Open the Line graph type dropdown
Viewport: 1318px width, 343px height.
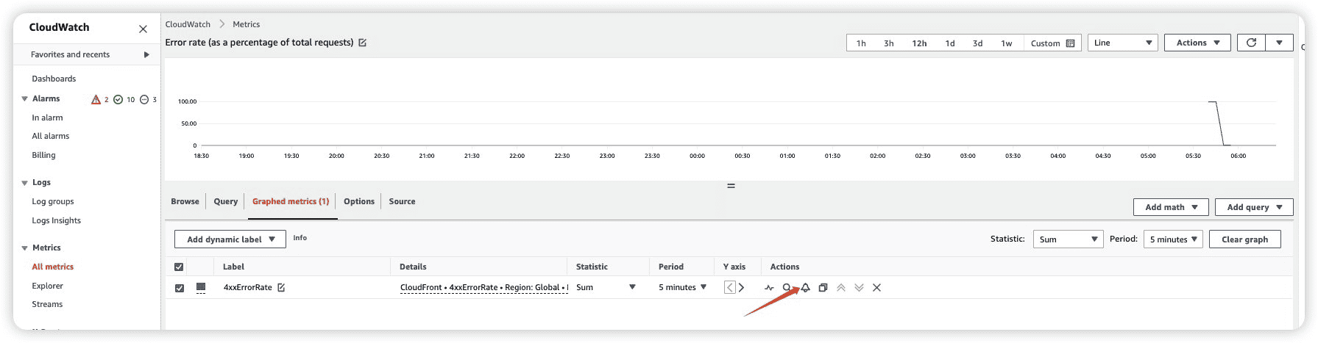(1122, 43)
